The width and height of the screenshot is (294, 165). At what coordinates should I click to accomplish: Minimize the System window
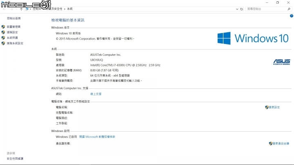267,2
